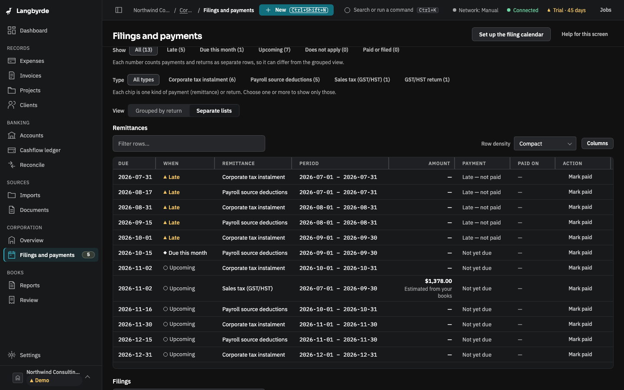Click the Filings and payments calendar icon
Image resolution: width=624 pixels, height=390 pixels.
(12, 255)
